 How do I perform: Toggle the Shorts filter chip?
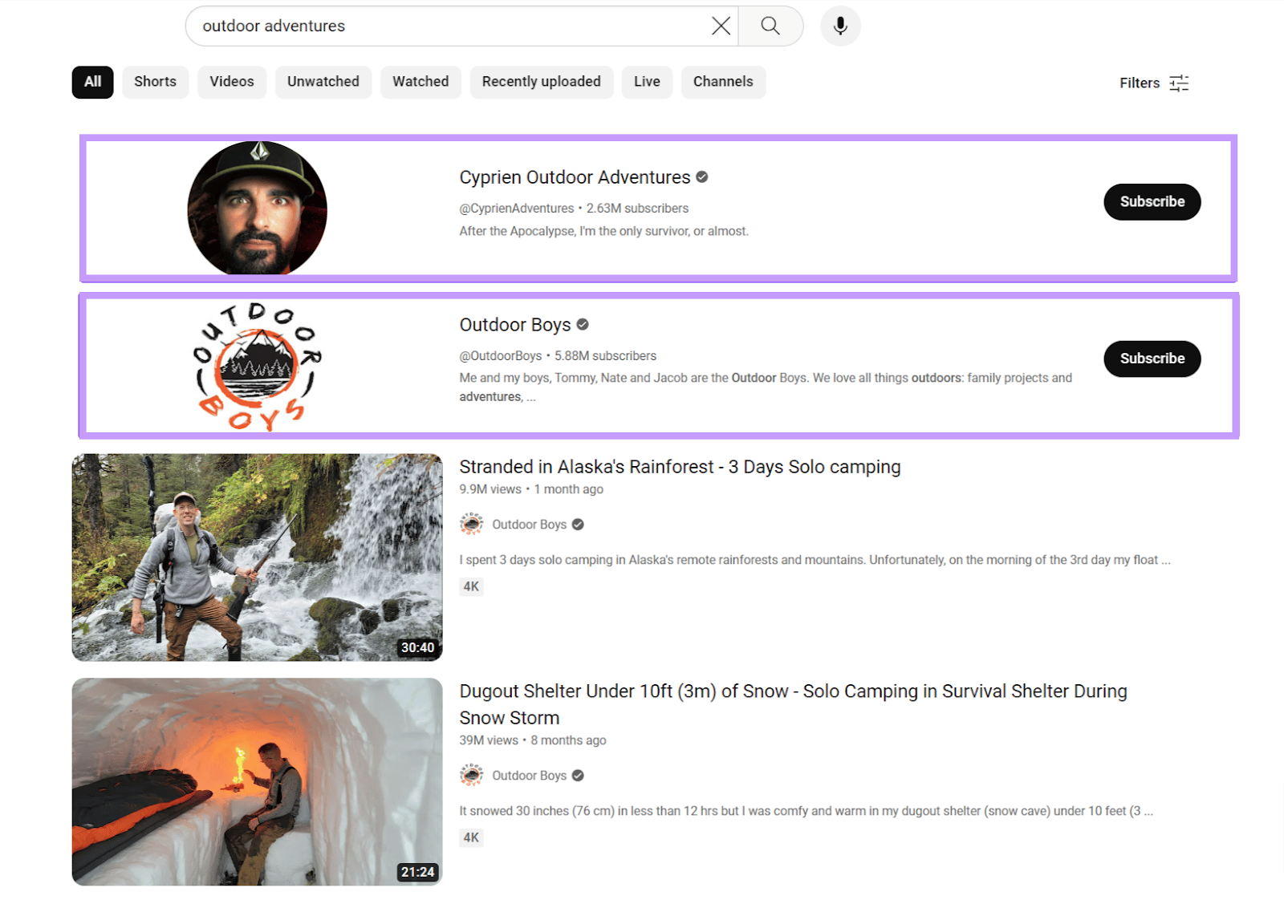tap(155, 81)
